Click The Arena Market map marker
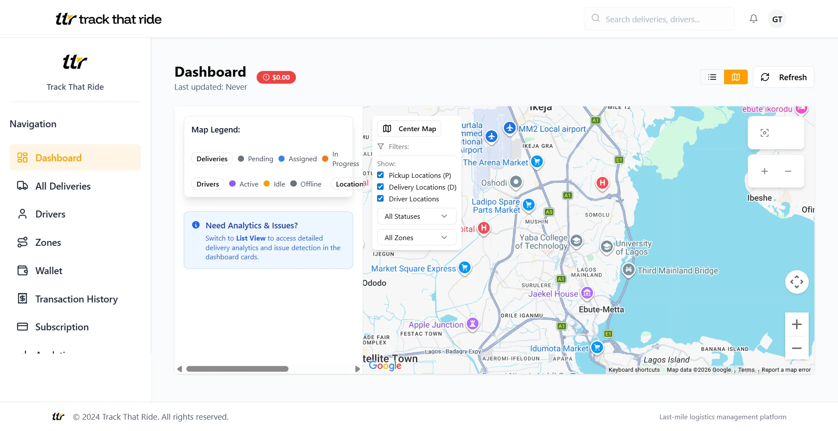The width and height of the screenshot is (838, 431). coord(537,162)
